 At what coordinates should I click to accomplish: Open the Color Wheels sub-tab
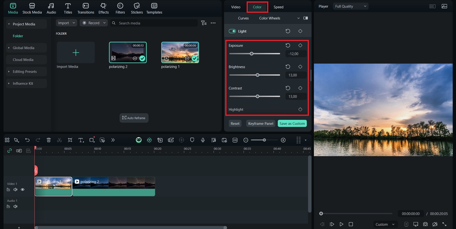270,18
